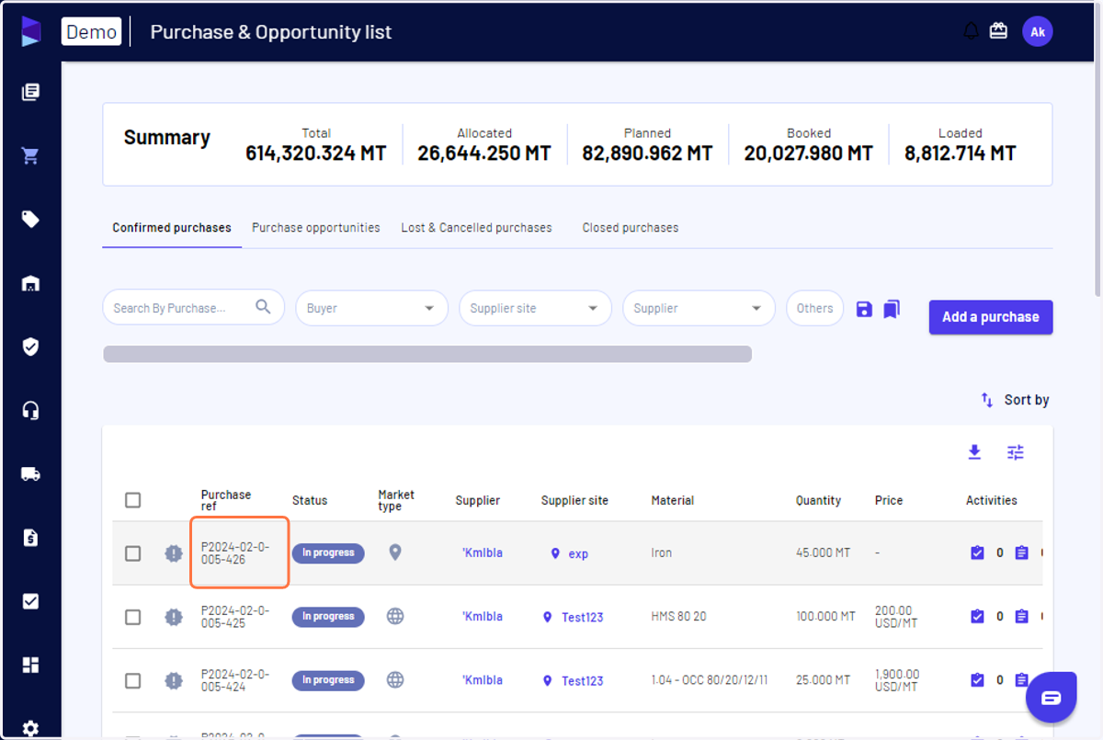
Task: Save current filter with floppy disk icon
Action: (864, 309)
